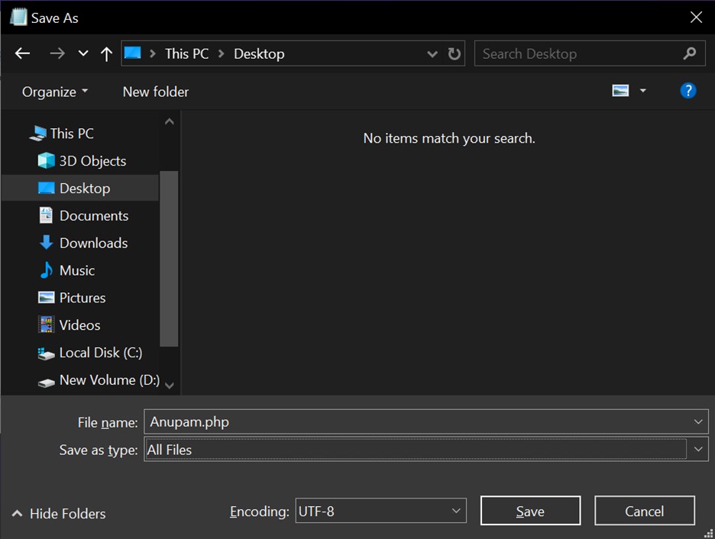Viewport: 715px width, 539px height.
Task: Select 3D Objects in sidebar
Action: pos(92,161)
